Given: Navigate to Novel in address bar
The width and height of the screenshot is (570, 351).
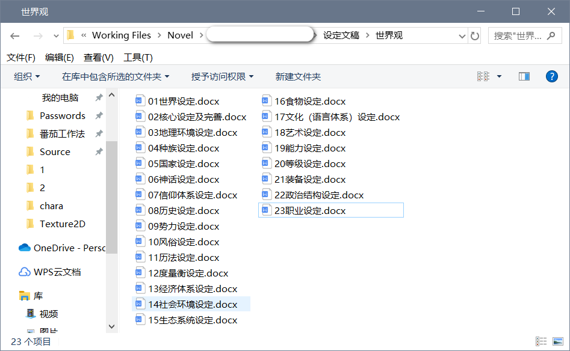Looking at the screenshot, I should [x=180, y=35].
